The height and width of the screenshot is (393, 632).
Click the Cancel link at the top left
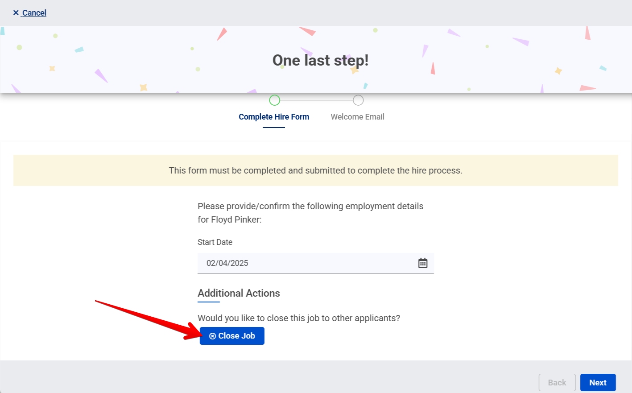(34, 12)
